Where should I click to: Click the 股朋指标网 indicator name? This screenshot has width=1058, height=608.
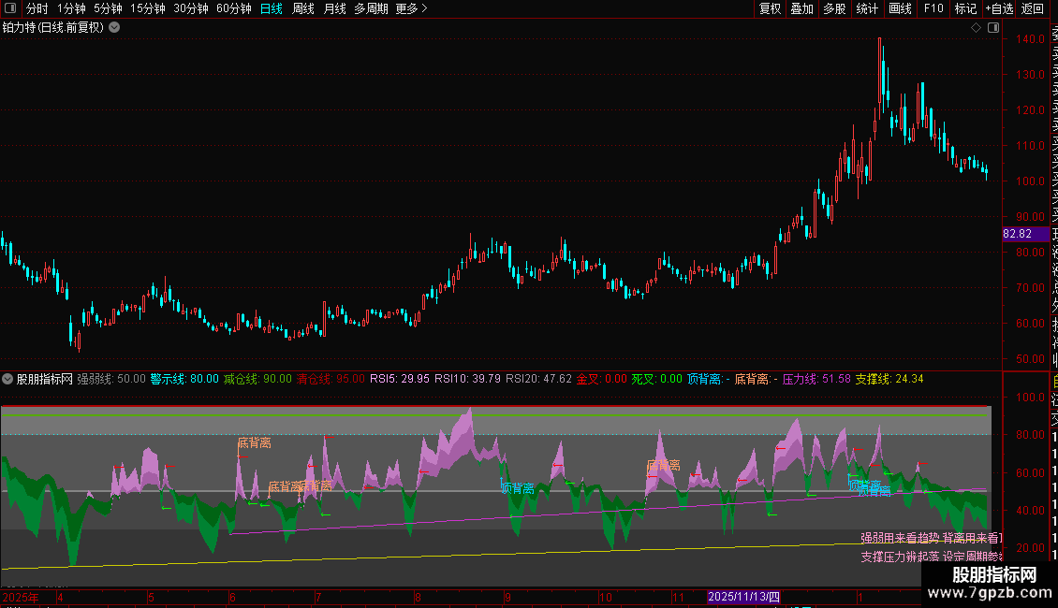[45, 379]
